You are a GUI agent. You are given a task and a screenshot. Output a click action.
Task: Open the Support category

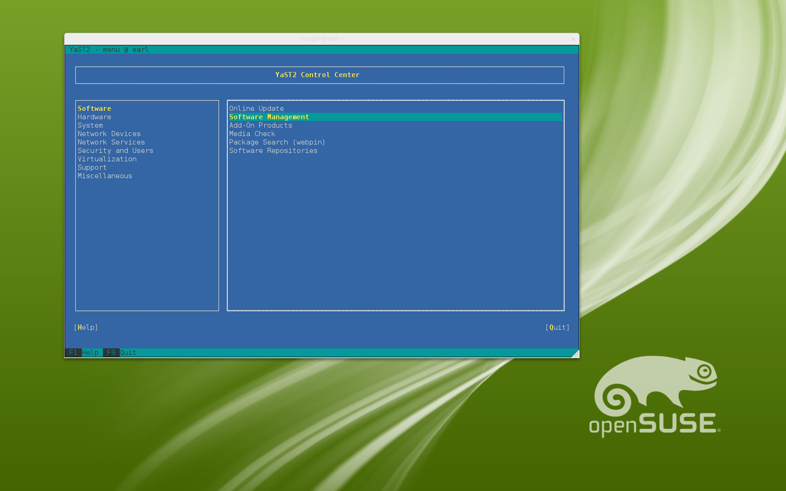coord(92,167)
